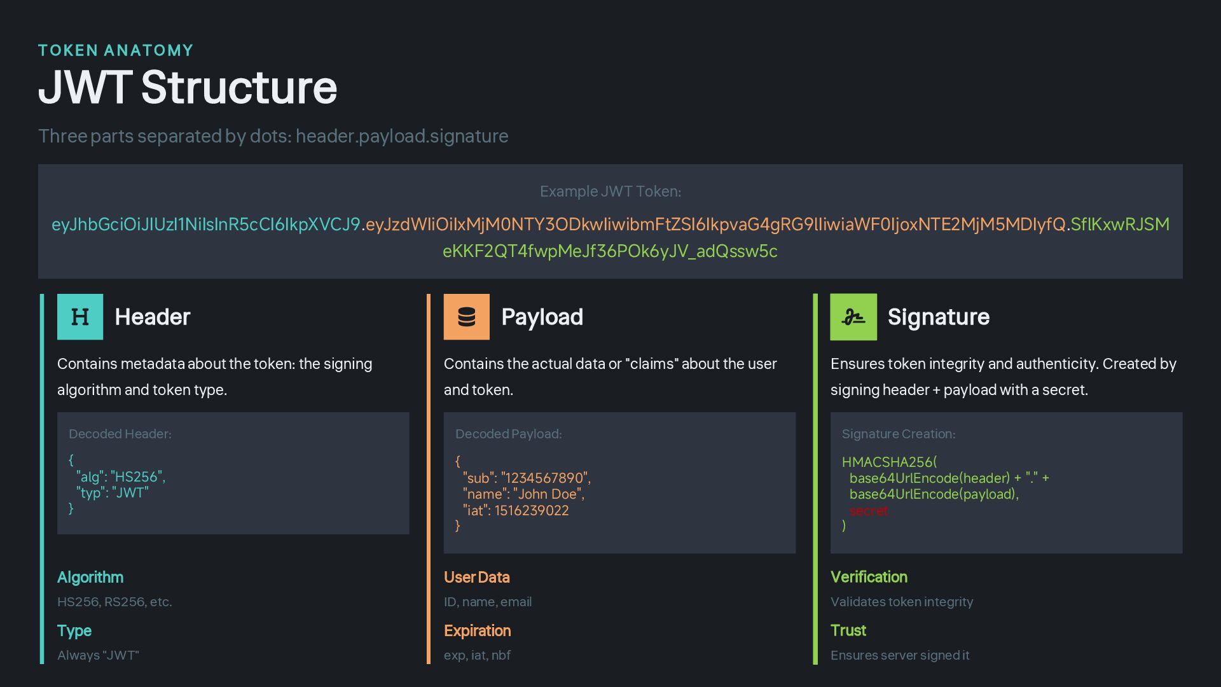Click the Decoded Header code block
This screenshot has width=1221, height=687.
click(233, 473)
